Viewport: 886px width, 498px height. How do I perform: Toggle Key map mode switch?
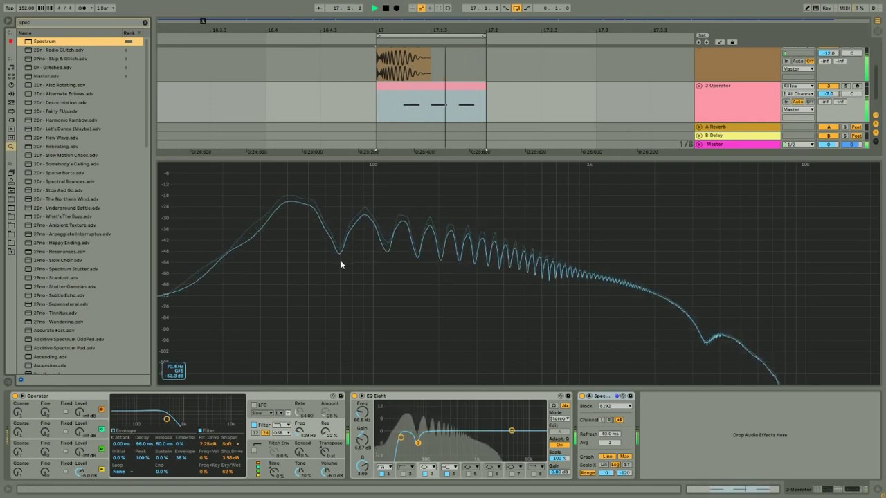[826, 8]
